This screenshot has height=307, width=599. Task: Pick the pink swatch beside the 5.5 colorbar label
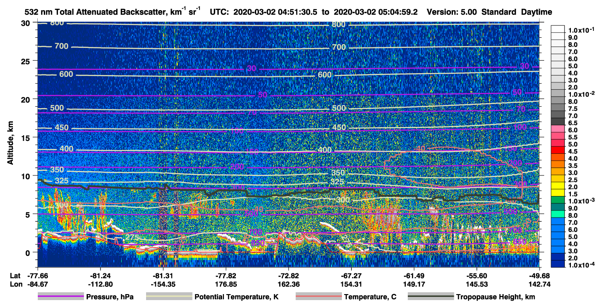[x=559, y=137]
